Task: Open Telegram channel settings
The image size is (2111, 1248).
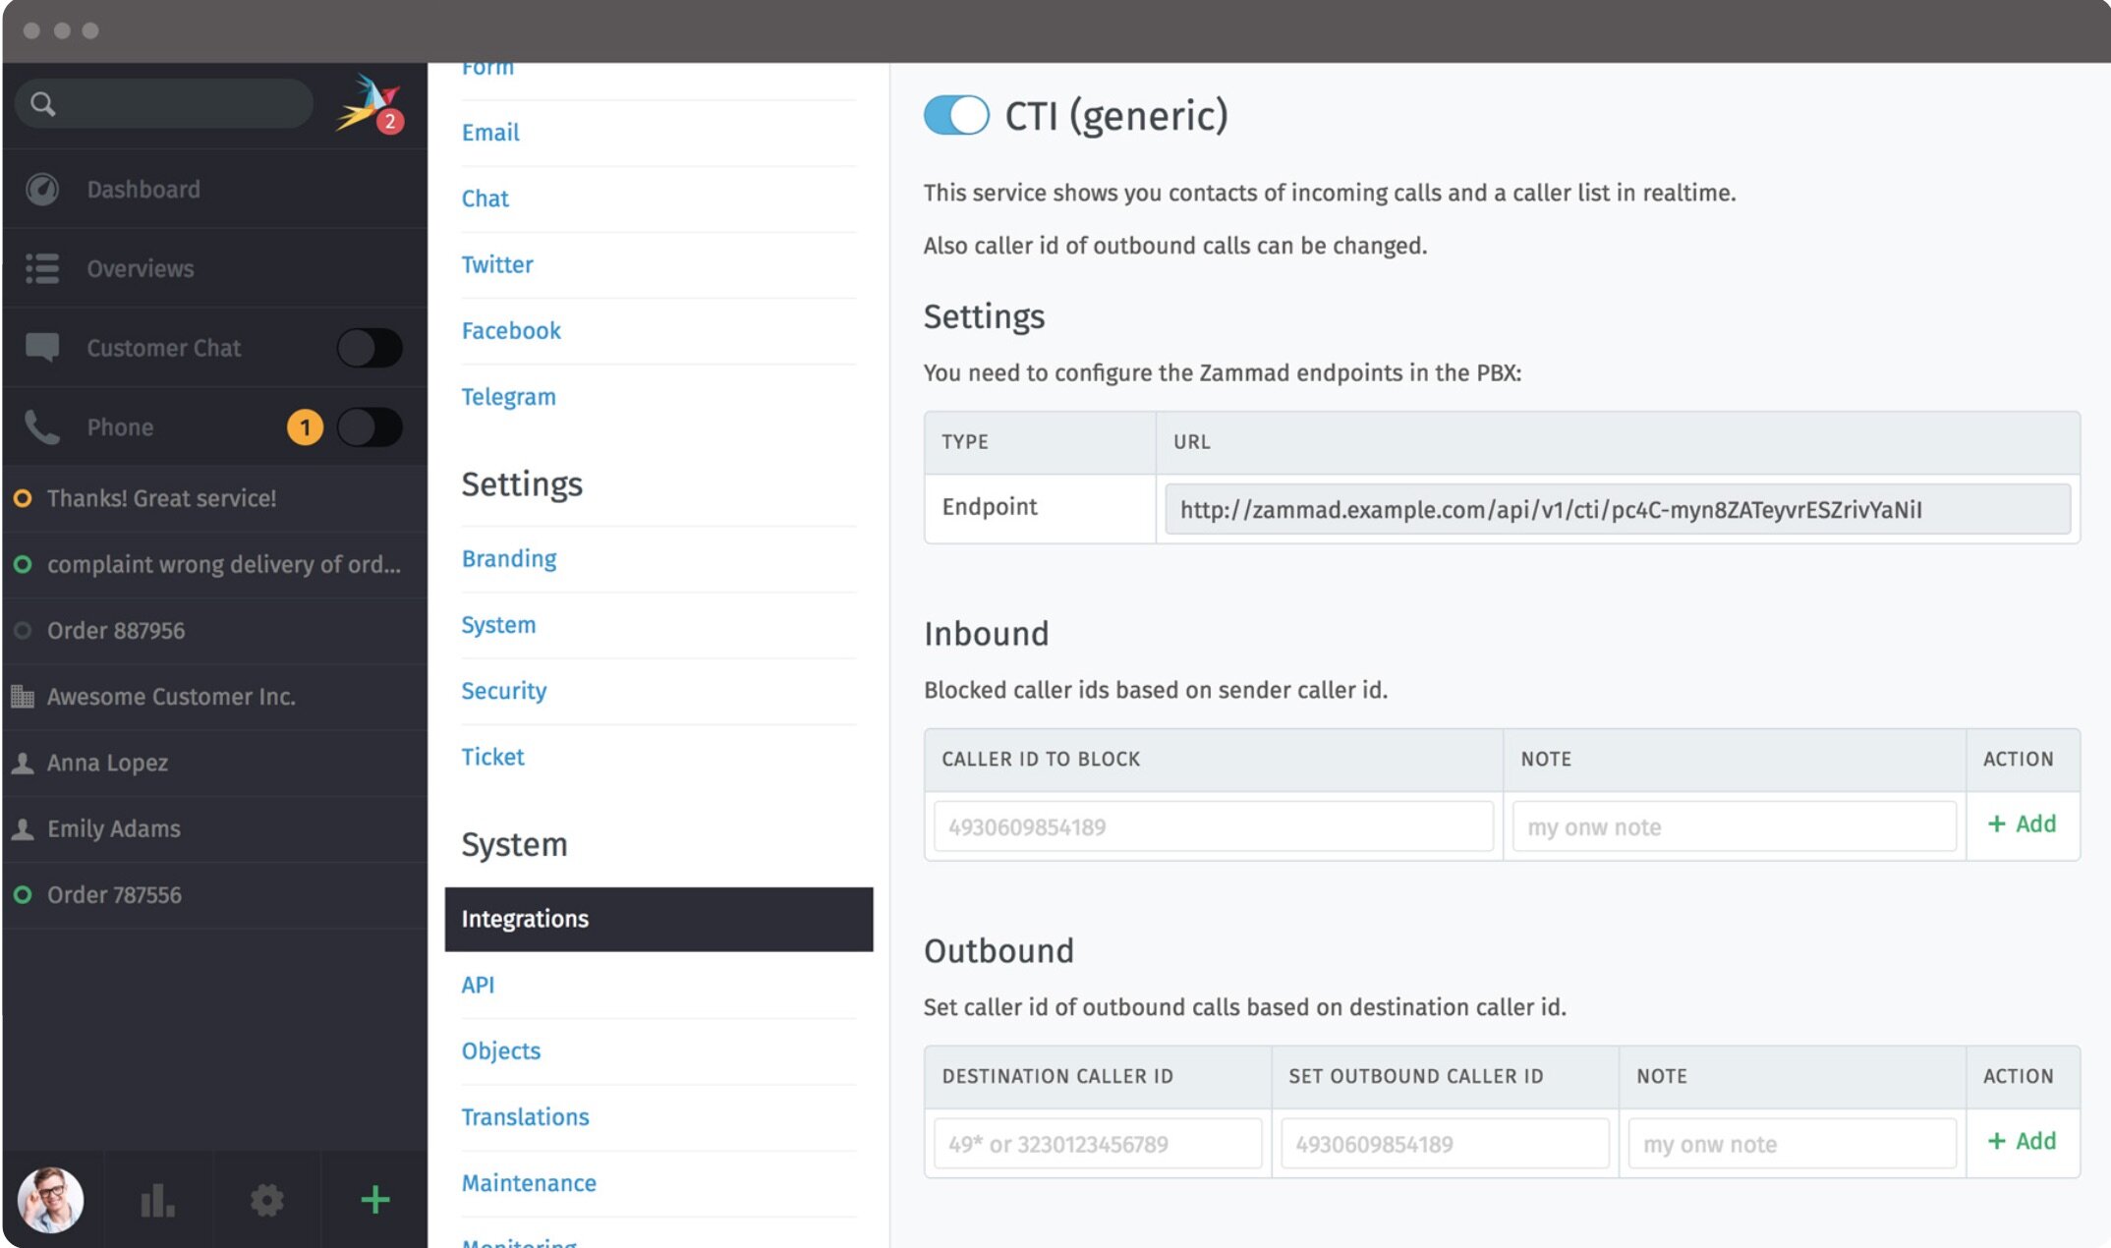Action: (508, 396)
